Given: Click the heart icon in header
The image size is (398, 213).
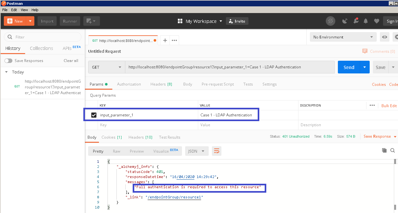Looking at the screenshot, I should coord(377,21).
